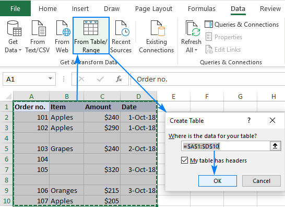This screenshot has height=207, width=285.
Task: Click the formula bar showing Order no.
Action: (208, 79)
